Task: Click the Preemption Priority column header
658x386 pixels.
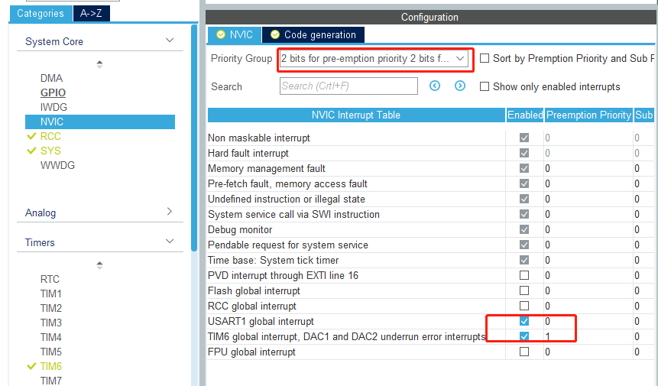Action: click(588, 115)
